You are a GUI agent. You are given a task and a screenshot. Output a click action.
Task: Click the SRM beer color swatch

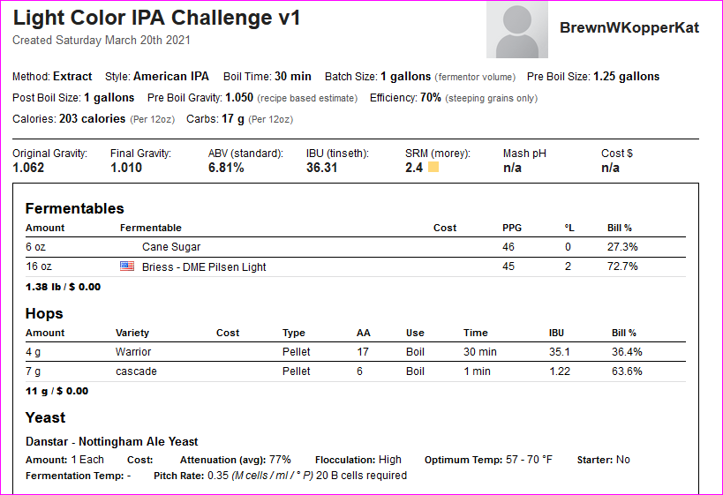tap(433, 167)
